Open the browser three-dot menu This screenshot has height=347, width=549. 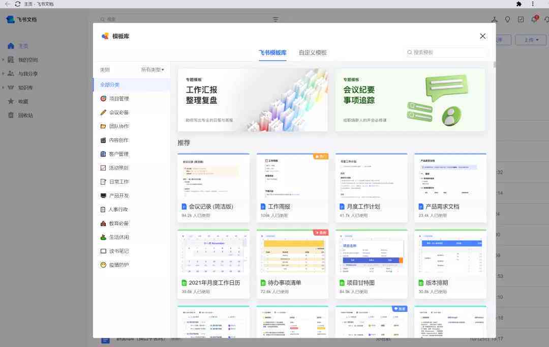[x=533, y=4]
